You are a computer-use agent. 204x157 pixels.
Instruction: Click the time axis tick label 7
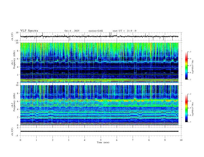[133, 140]
